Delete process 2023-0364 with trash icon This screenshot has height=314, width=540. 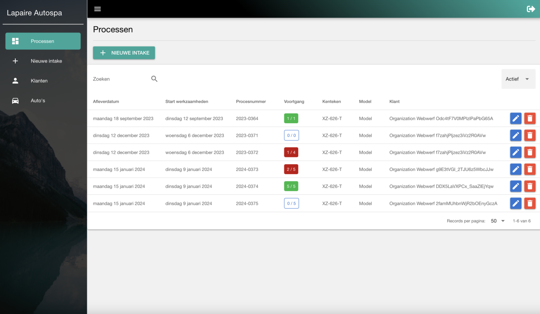(530, 118)
